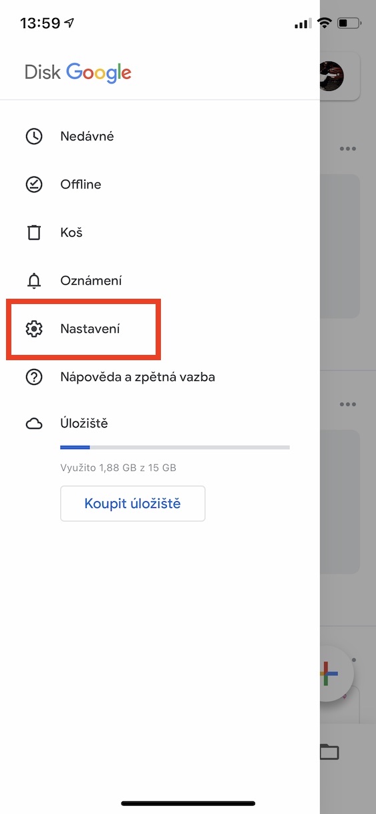Screen dimensions: 376x814
Task: Tap the question mark help icon
Action: [x=33, y=377]
